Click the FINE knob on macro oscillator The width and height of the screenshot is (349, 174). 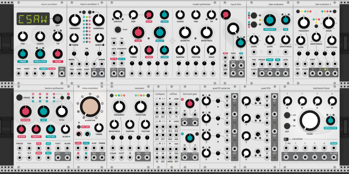[x=23, y=36]
